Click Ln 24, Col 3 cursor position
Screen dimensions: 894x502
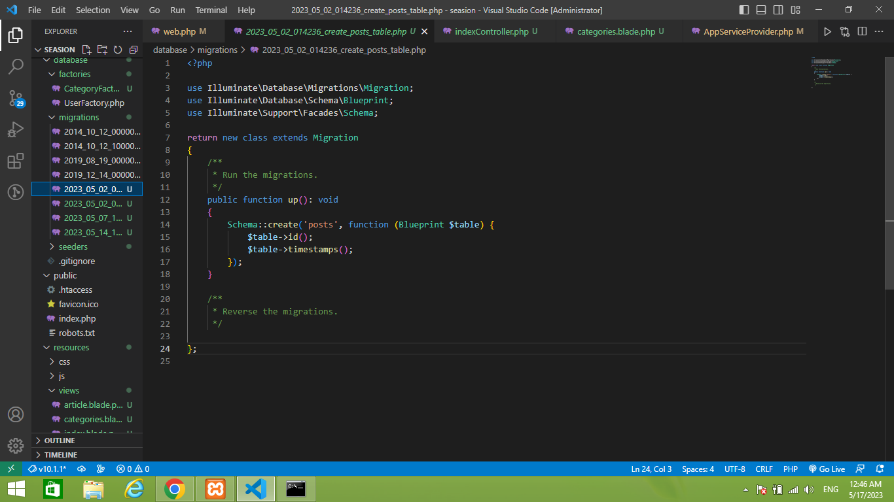click(x=651, y=469)
